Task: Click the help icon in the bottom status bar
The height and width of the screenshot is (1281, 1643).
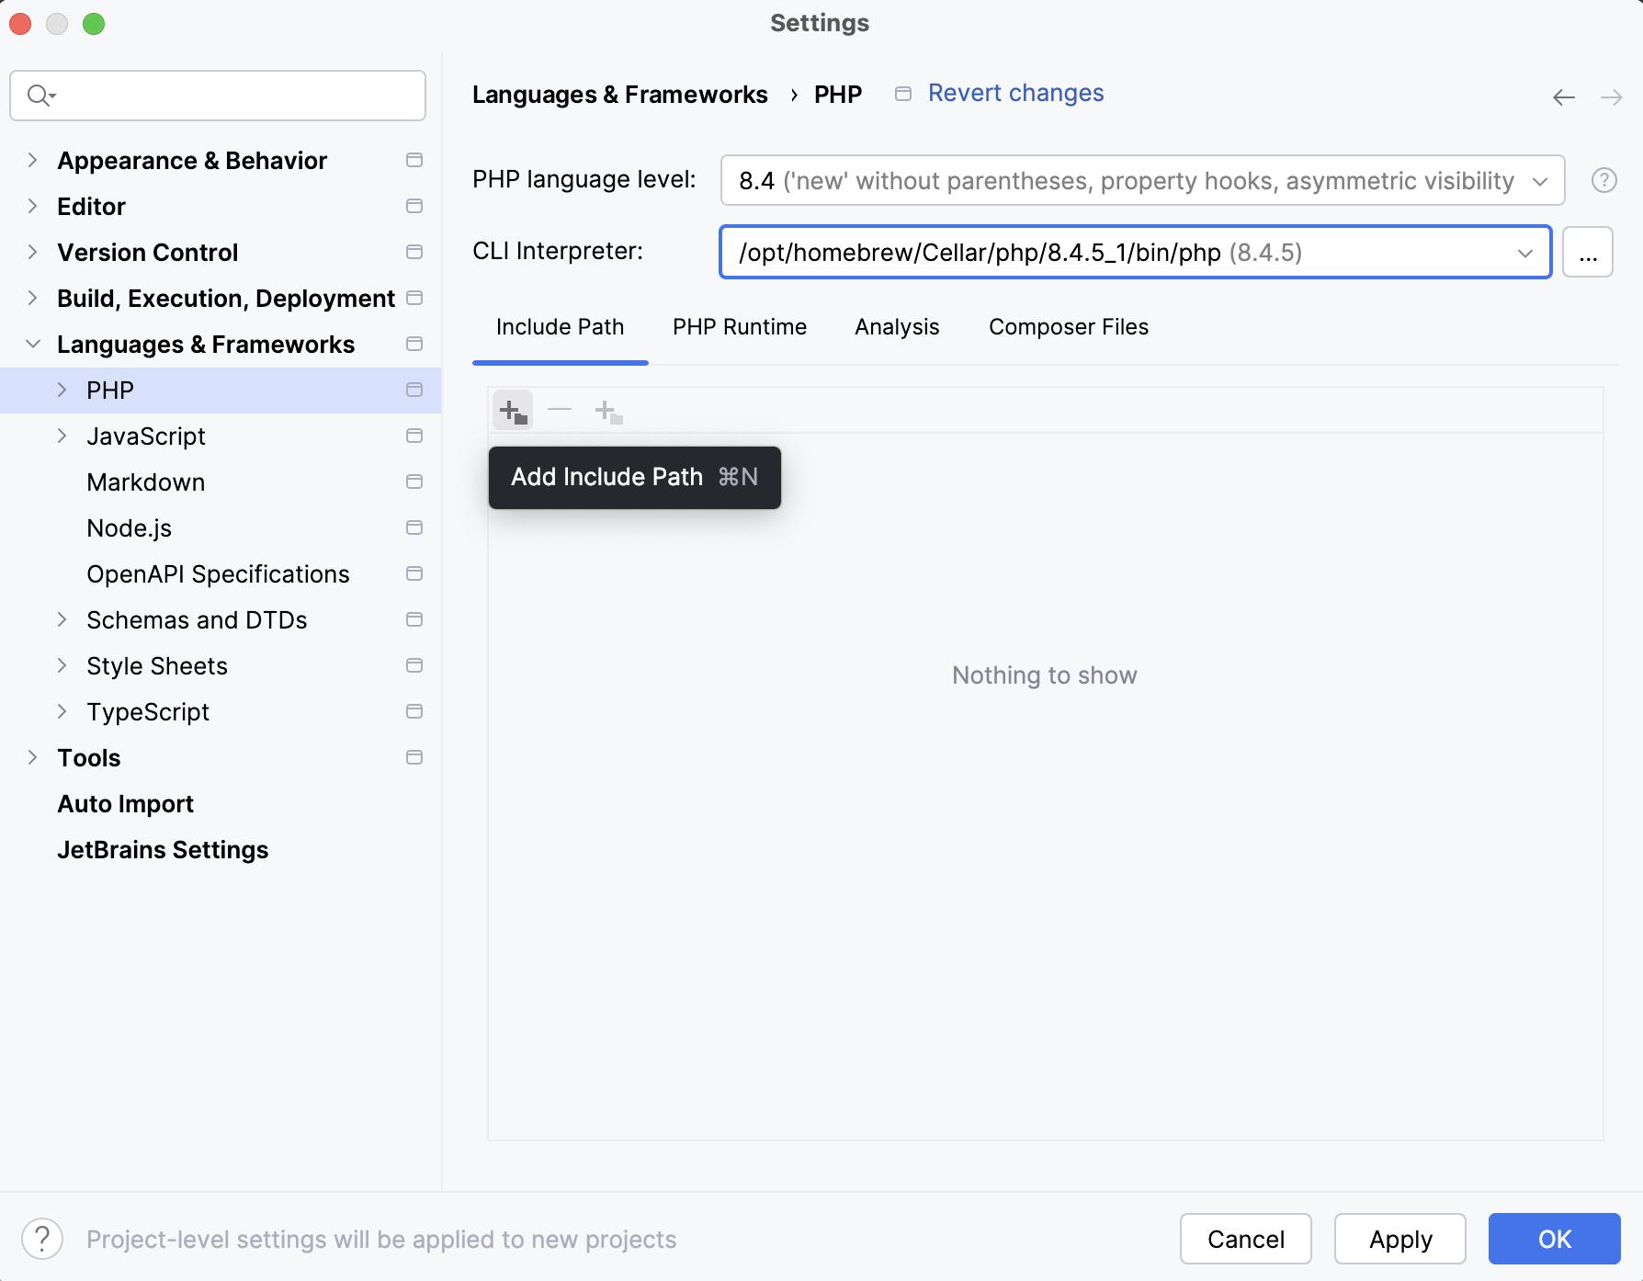Action: tap(41, 1239)
